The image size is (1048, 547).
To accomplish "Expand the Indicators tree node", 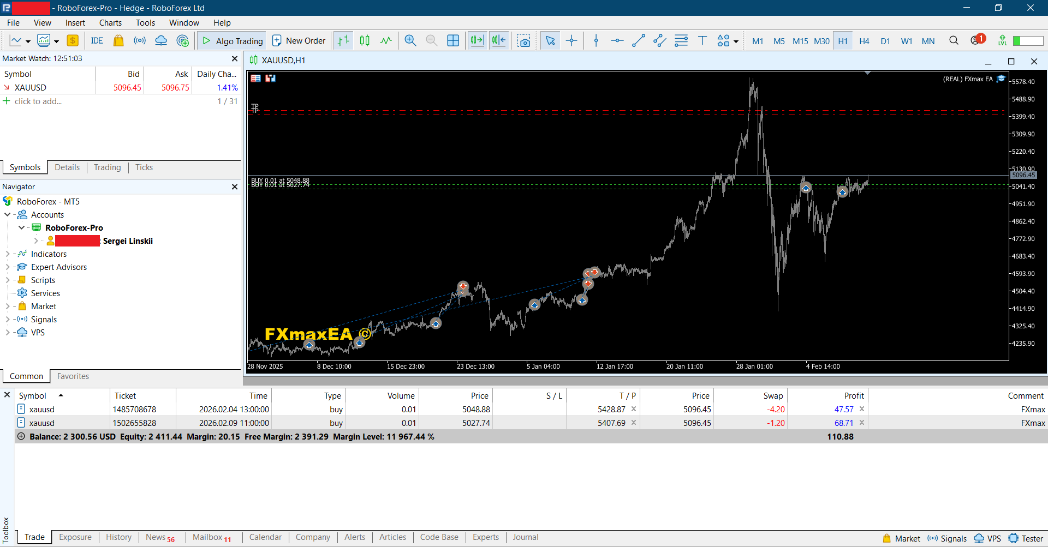I will click(8, 254).
